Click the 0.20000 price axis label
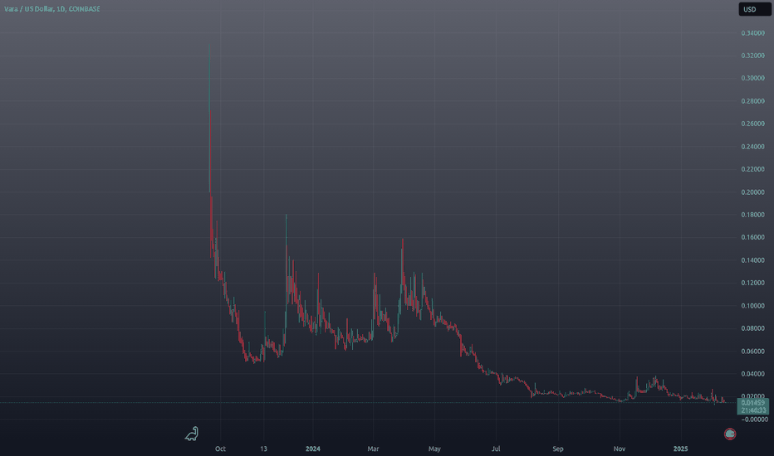This screenshot has width=774, height=456. point(752,192)
